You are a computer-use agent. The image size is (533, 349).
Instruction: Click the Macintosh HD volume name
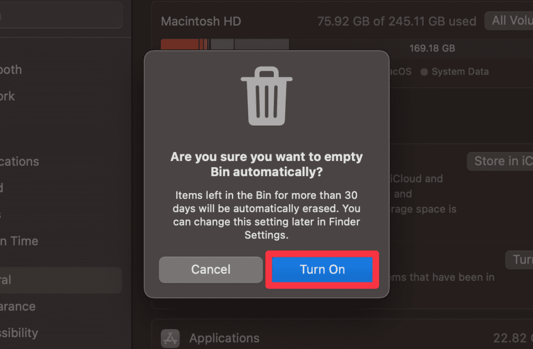pos(201,22)
